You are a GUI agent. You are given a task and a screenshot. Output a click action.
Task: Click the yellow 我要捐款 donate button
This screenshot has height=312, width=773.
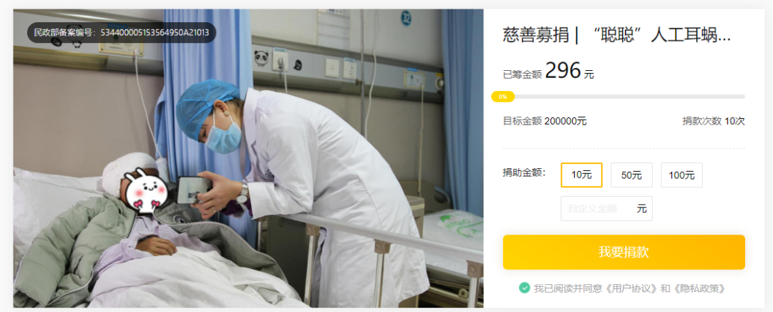tap(623, 253)
